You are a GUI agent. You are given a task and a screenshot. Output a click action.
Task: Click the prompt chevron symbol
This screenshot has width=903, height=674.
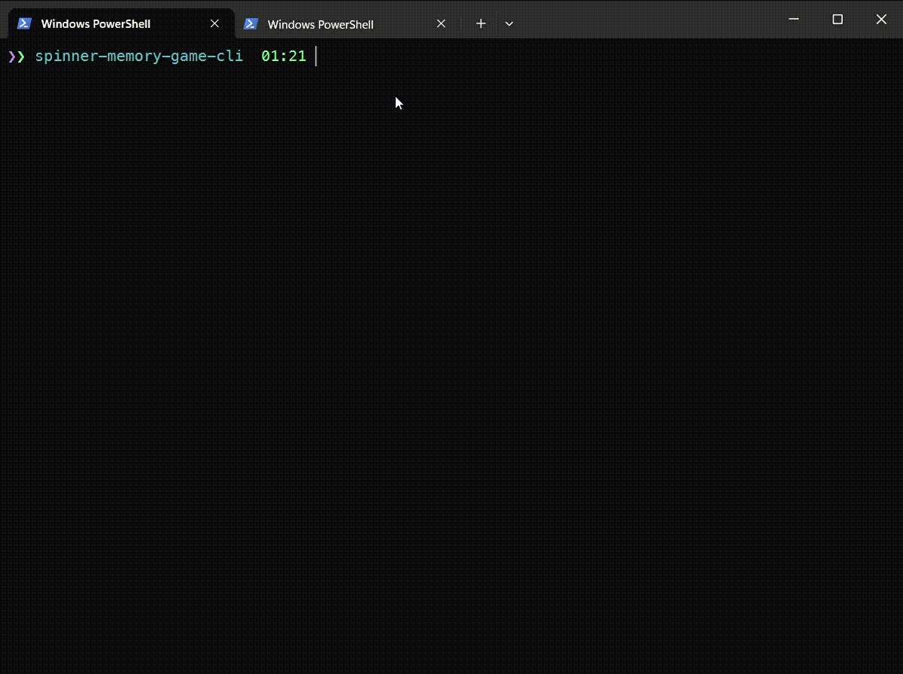pos(17,56)
